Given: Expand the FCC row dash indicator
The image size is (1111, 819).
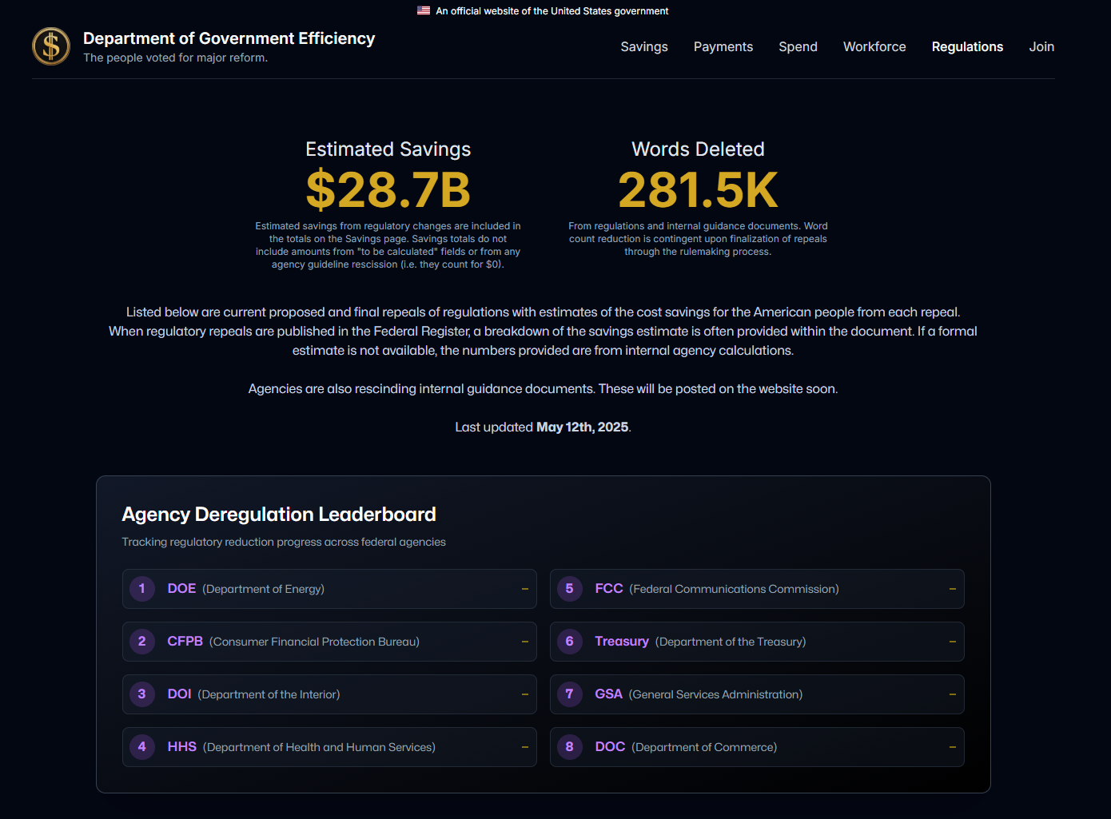Looking at the screenshot, I should 953,589.
